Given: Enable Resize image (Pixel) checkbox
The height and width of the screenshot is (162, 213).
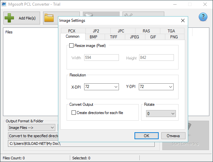Looking at the screenshot, I should point(71,45).
